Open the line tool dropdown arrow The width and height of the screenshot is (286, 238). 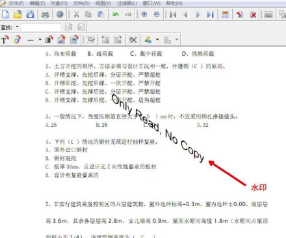[40, 40]
